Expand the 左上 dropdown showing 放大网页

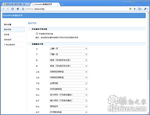pyautogui.click(x=68, y=95)
